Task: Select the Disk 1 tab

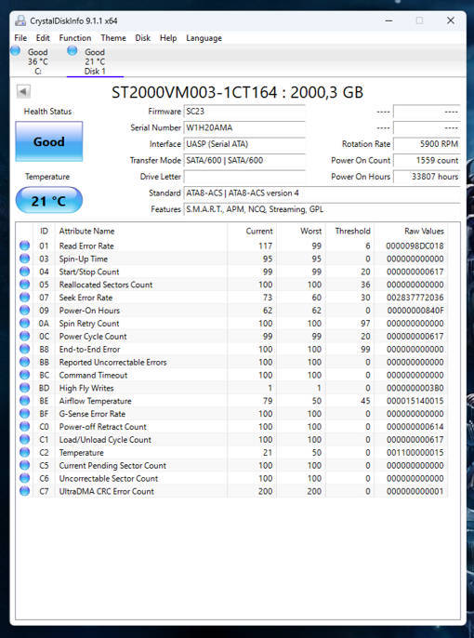Action: 95,61
